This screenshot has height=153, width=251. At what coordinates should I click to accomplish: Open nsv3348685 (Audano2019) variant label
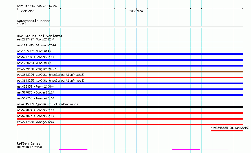click(230, 128)
